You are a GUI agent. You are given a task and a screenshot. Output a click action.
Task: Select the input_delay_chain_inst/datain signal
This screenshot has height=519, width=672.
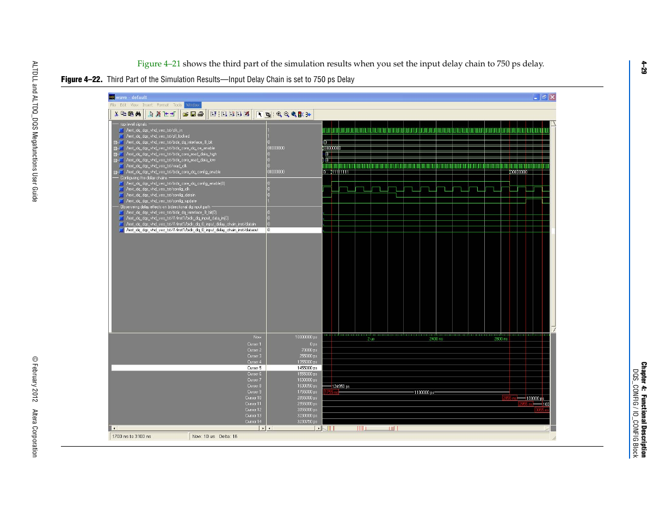pos(191,224)
